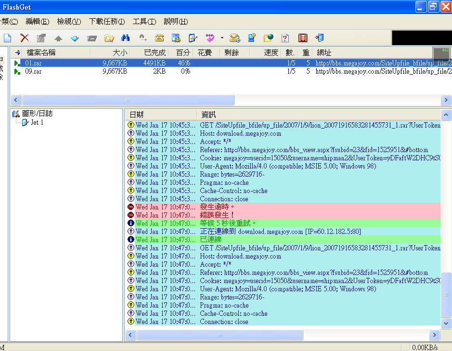Image resolution: width=452 pixels, height=351 pixels.
Task: Sort by 百分 column header
Action: click(x=181, y=52)
